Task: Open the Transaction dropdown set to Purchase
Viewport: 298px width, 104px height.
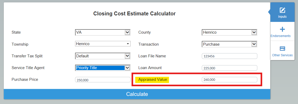Action: (x=229, y=44)
